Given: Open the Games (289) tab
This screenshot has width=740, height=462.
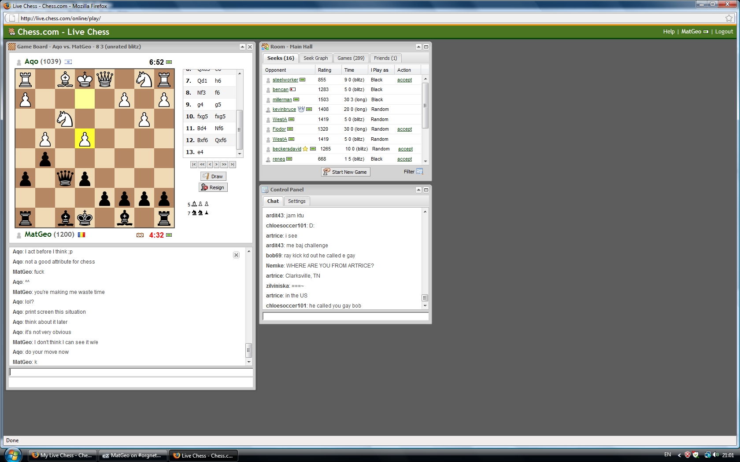Looking at the screenshot, I should tap(351, 58).
